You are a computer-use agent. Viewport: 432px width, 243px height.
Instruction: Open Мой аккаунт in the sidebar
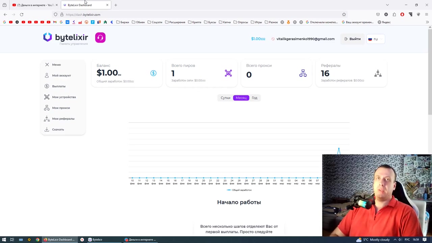[x=61, y=75]
